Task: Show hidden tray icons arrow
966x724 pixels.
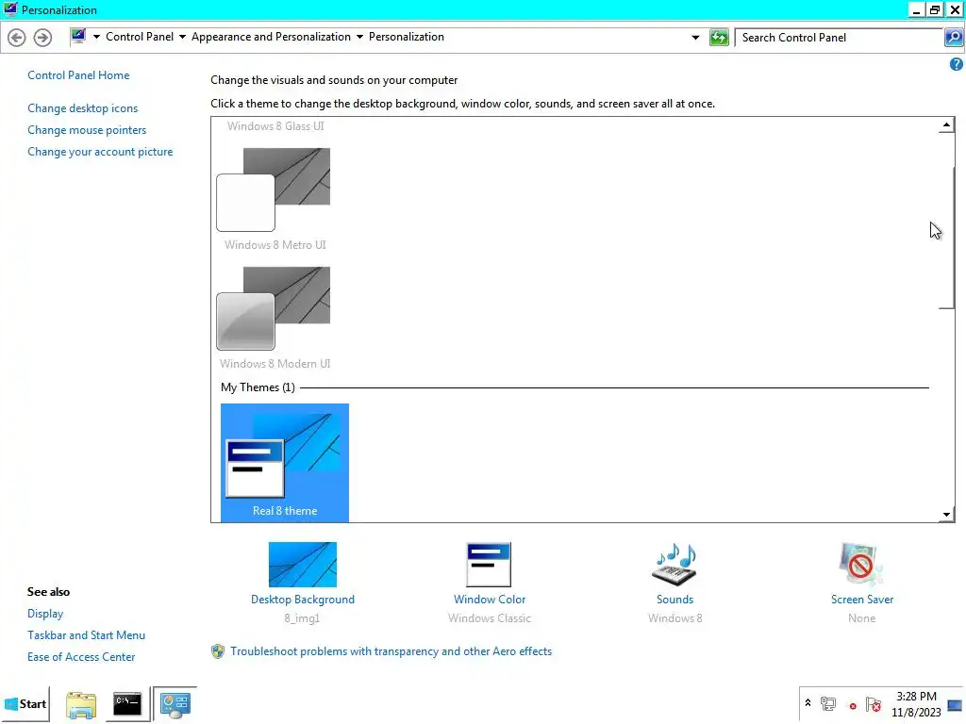Action: (808, 702)
